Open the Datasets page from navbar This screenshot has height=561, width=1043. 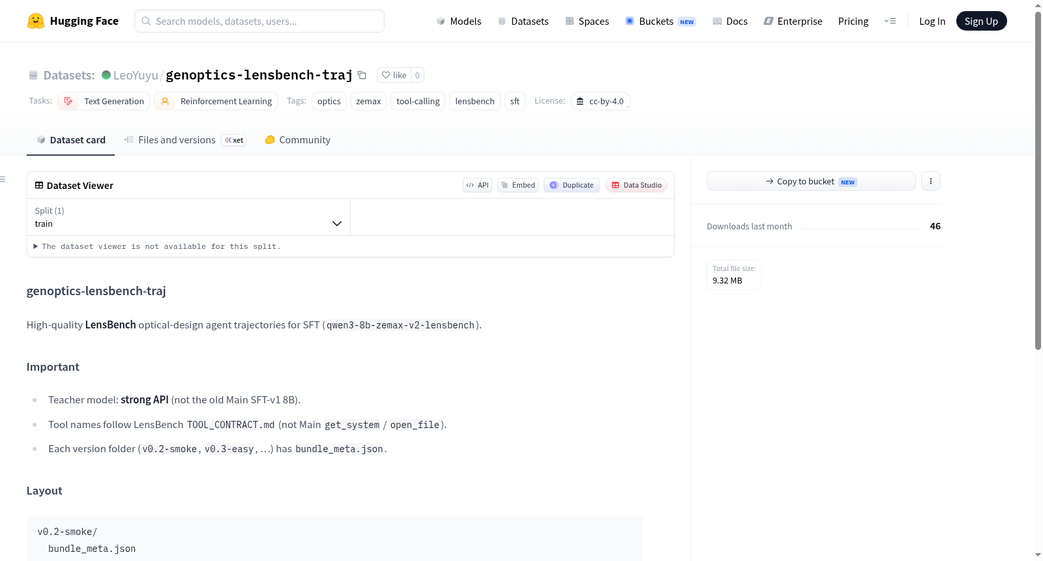pyautogui.click(x=523, y=21)
